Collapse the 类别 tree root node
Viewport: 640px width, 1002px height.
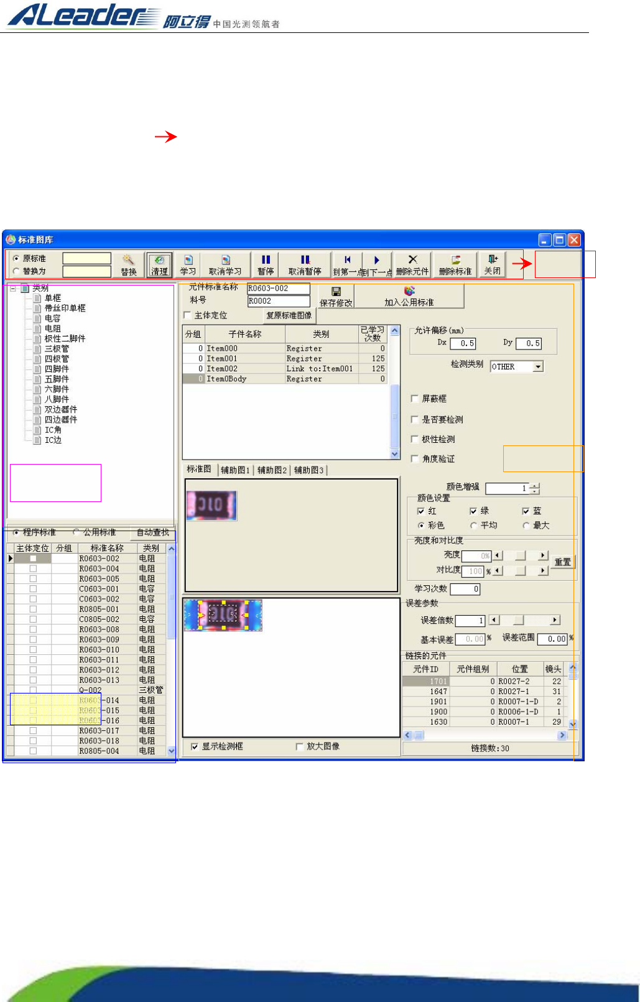pos(13,289)
